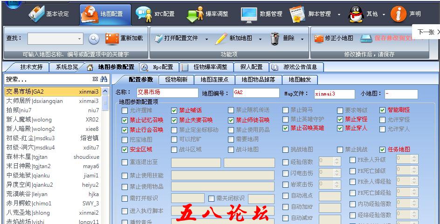Clear the map list search box

[x=95, y=79]
